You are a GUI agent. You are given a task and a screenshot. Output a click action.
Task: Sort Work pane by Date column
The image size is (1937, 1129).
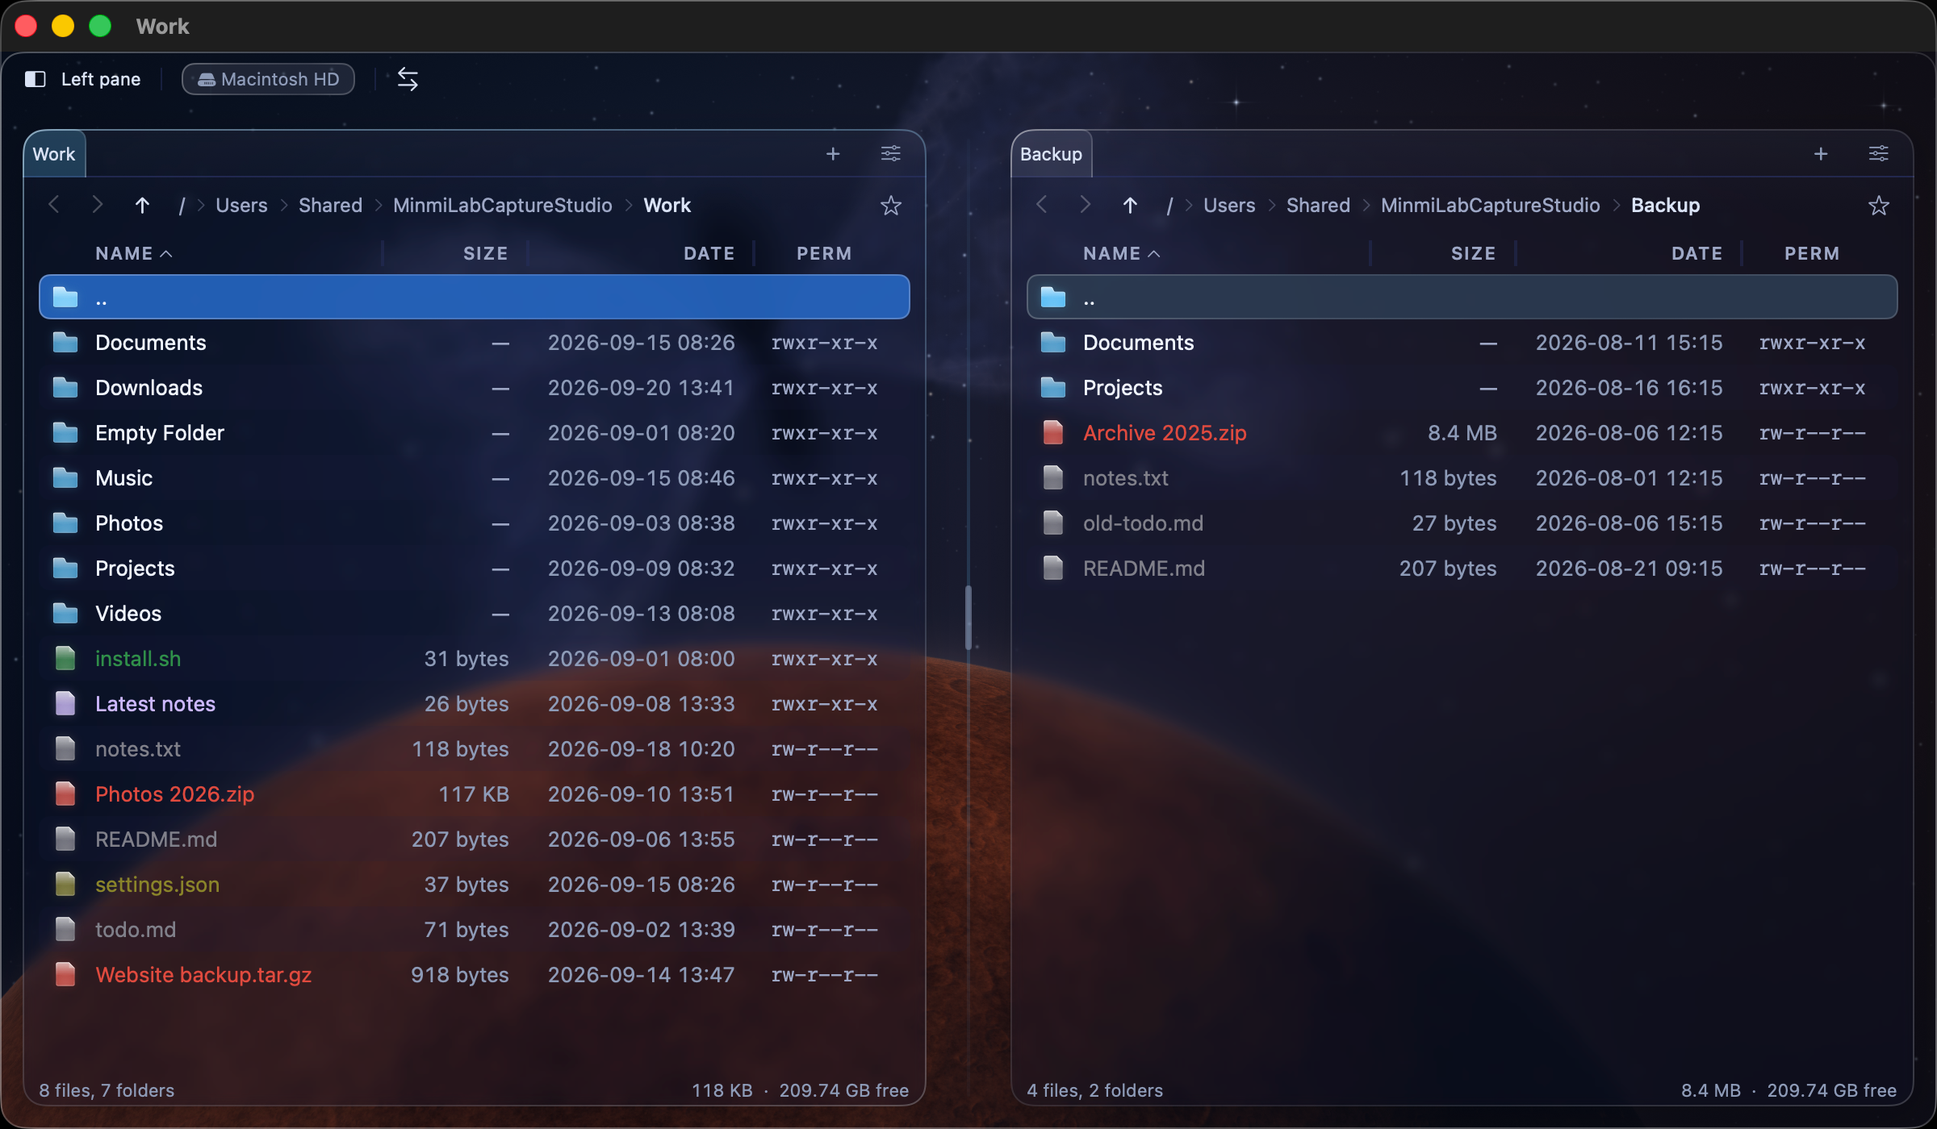coord(709,253)
